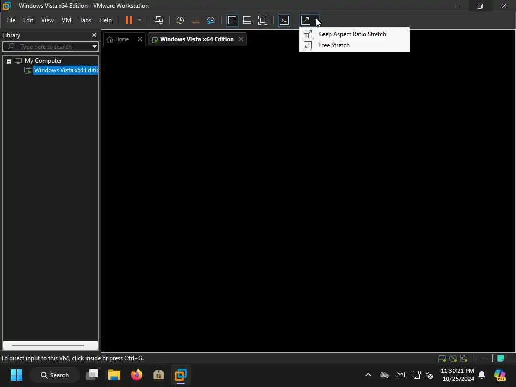Click the teal message log status icon

500,358
